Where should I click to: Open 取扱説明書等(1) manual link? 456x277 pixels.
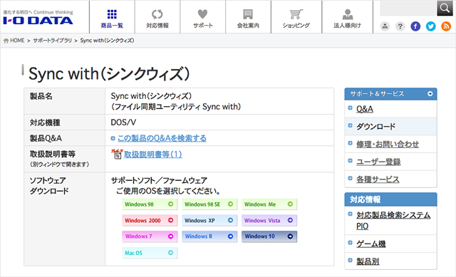[x=153, y=155]
